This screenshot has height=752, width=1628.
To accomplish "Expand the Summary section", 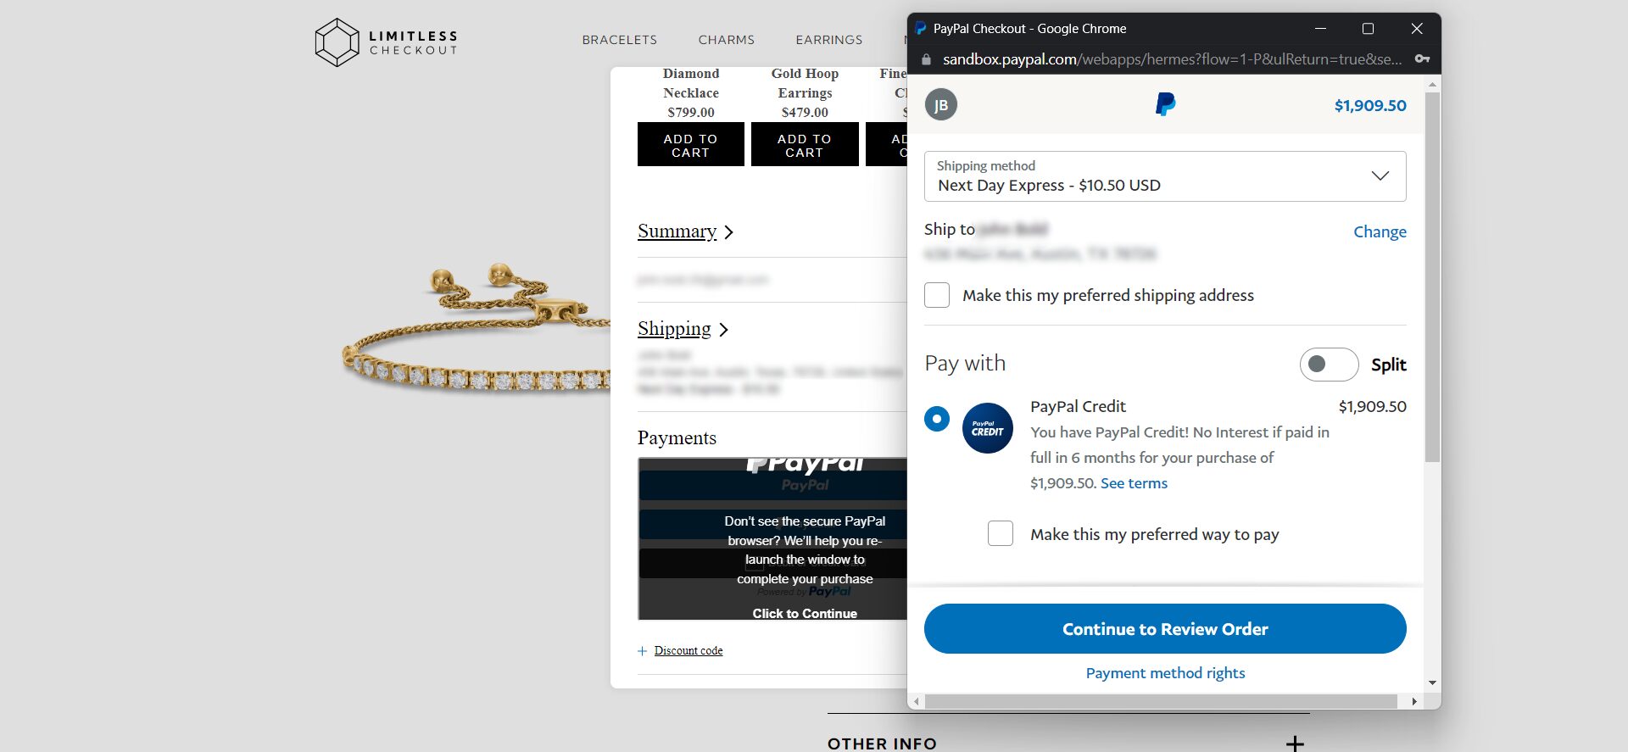I will (685, 231).
